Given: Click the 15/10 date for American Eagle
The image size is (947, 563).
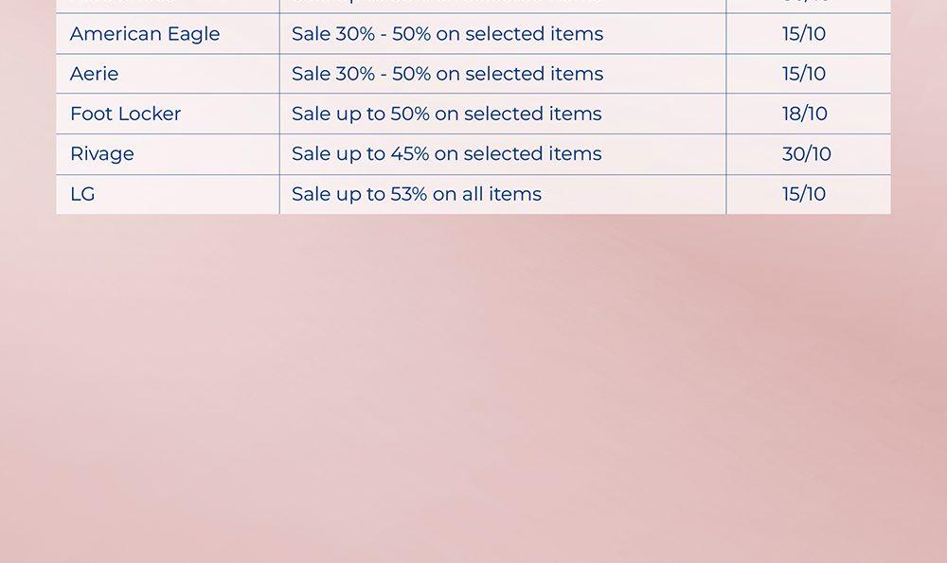Looking at the screenshot, I should pos(804,34).
